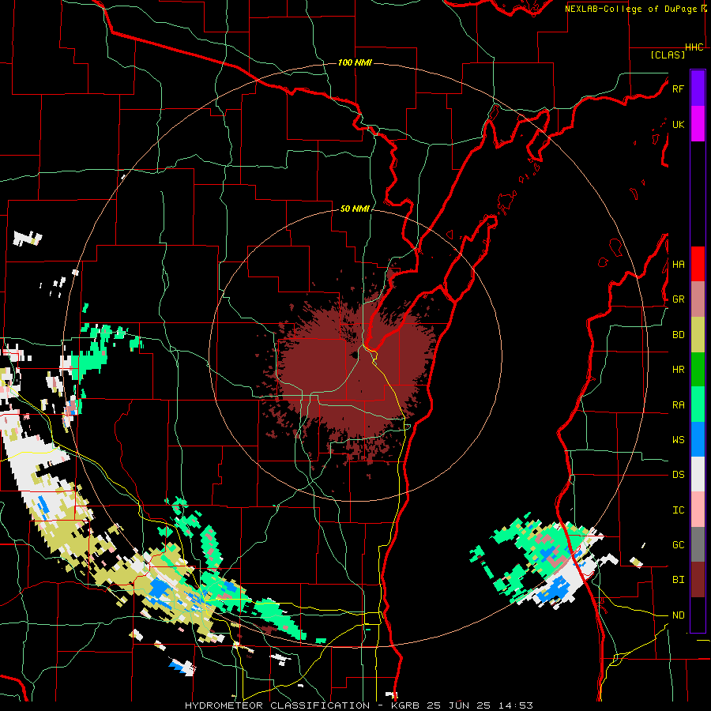Select the red HA color swatch
The image size is (711, 711).
698,264
